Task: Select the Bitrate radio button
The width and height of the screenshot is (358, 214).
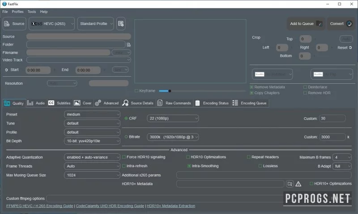Action: point(126,137)
